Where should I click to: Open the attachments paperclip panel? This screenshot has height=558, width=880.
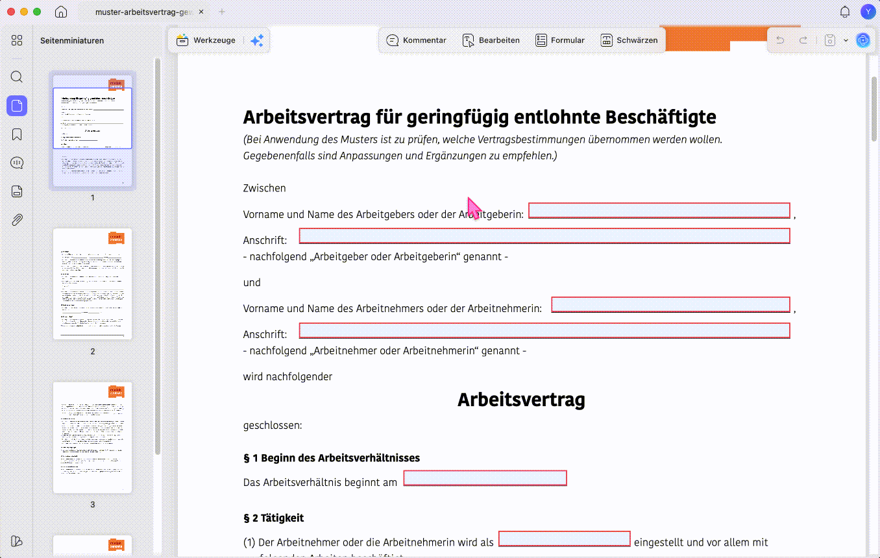click(x=17, y=220)
